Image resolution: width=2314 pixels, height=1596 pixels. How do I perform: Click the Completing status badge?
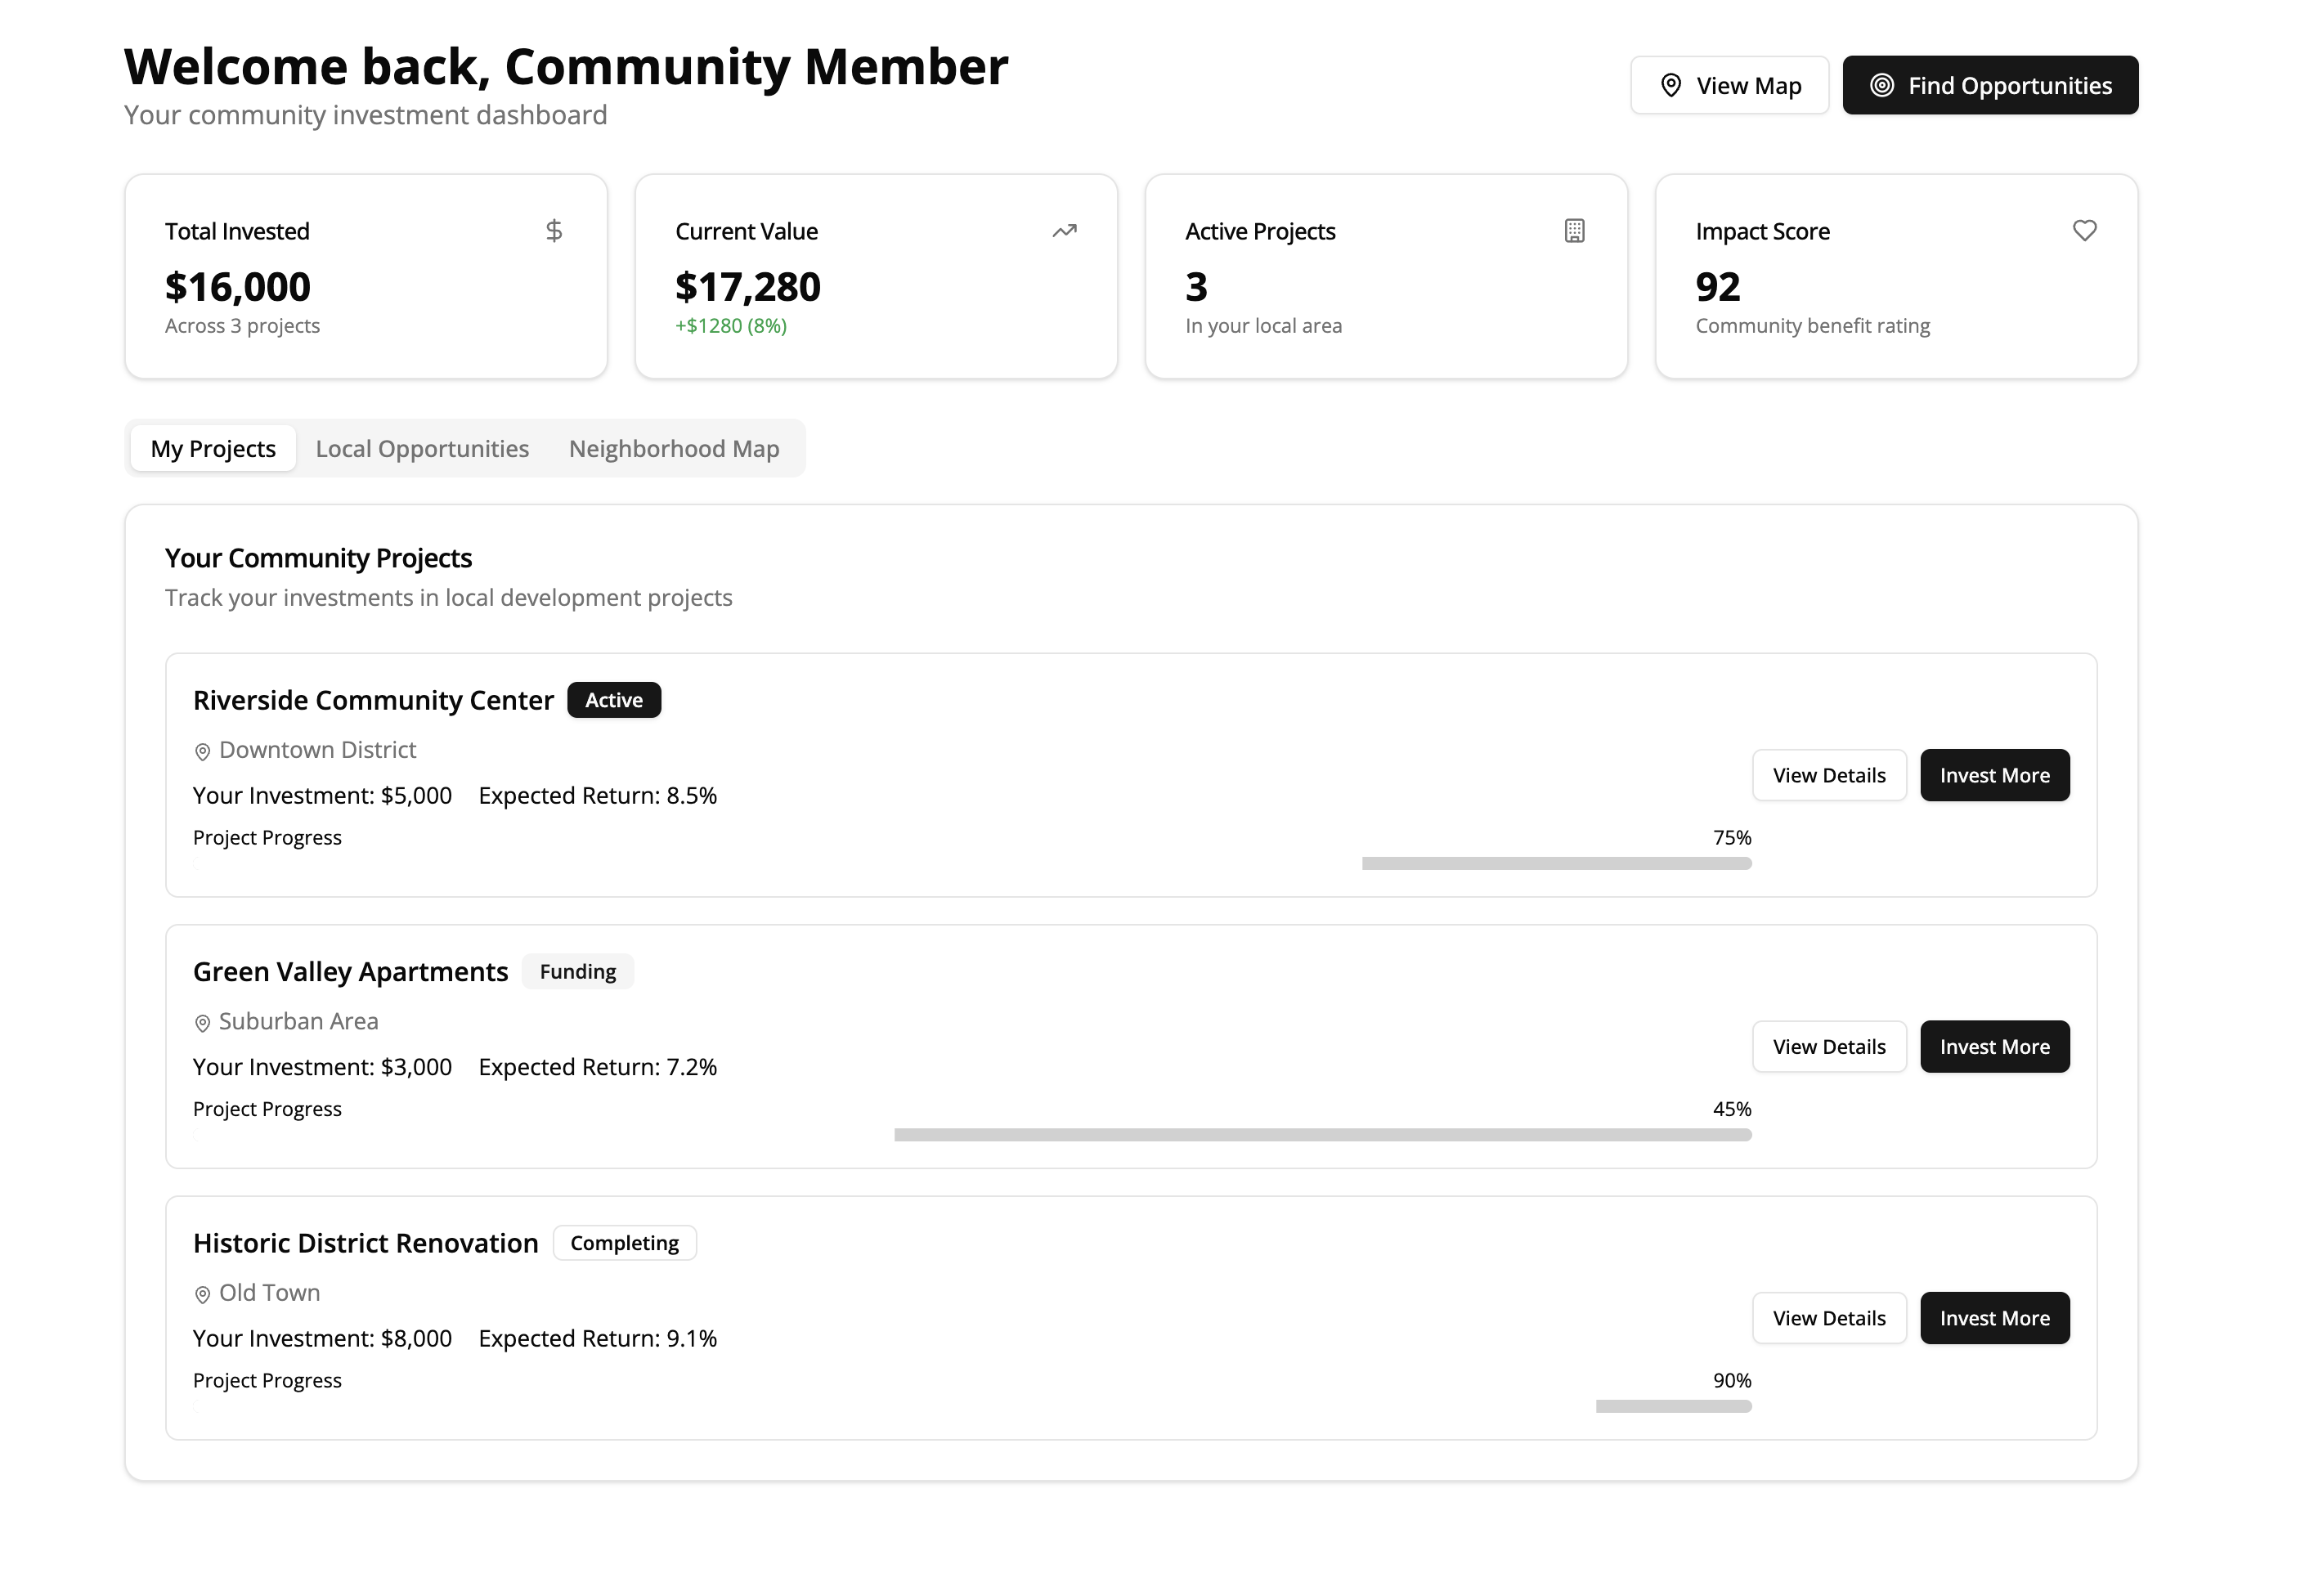coord(624,1243)
